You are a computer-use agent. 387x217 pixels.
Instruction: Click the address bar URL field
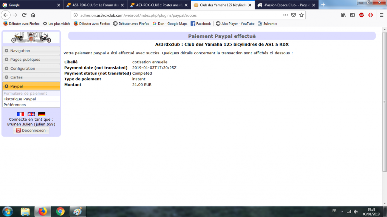point(174,15)
